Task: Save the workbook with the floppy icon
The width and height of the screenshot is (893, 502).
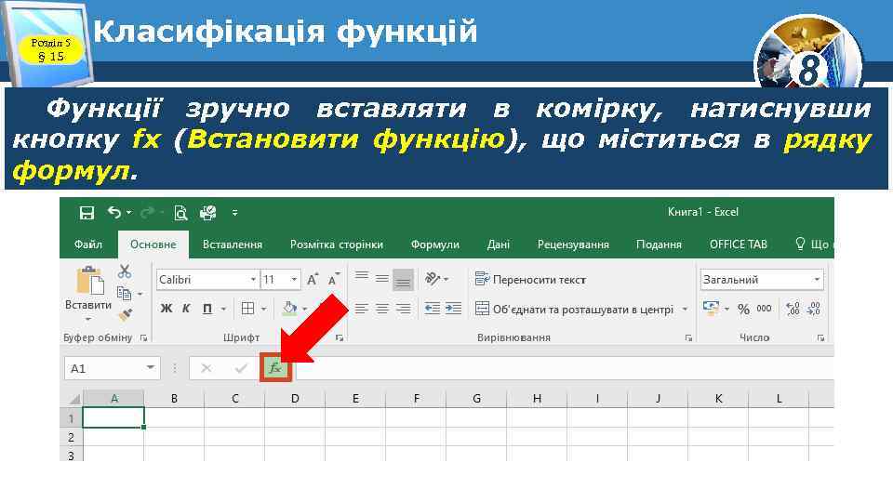Action: (87, 213)
